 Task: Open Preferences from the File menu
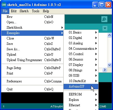click(32, 81)
